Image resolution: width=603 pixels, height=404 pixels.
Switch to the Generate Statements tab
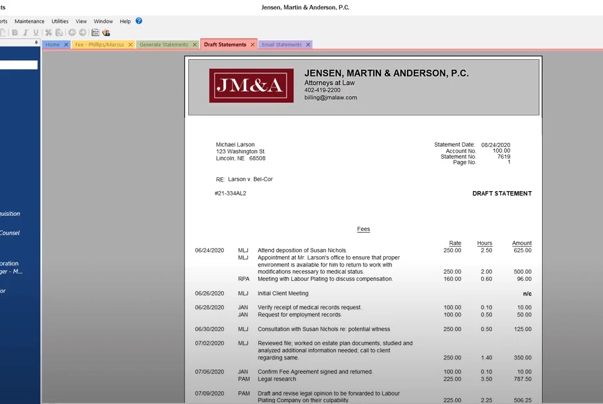pyautogui.click(x=164, y=45)
